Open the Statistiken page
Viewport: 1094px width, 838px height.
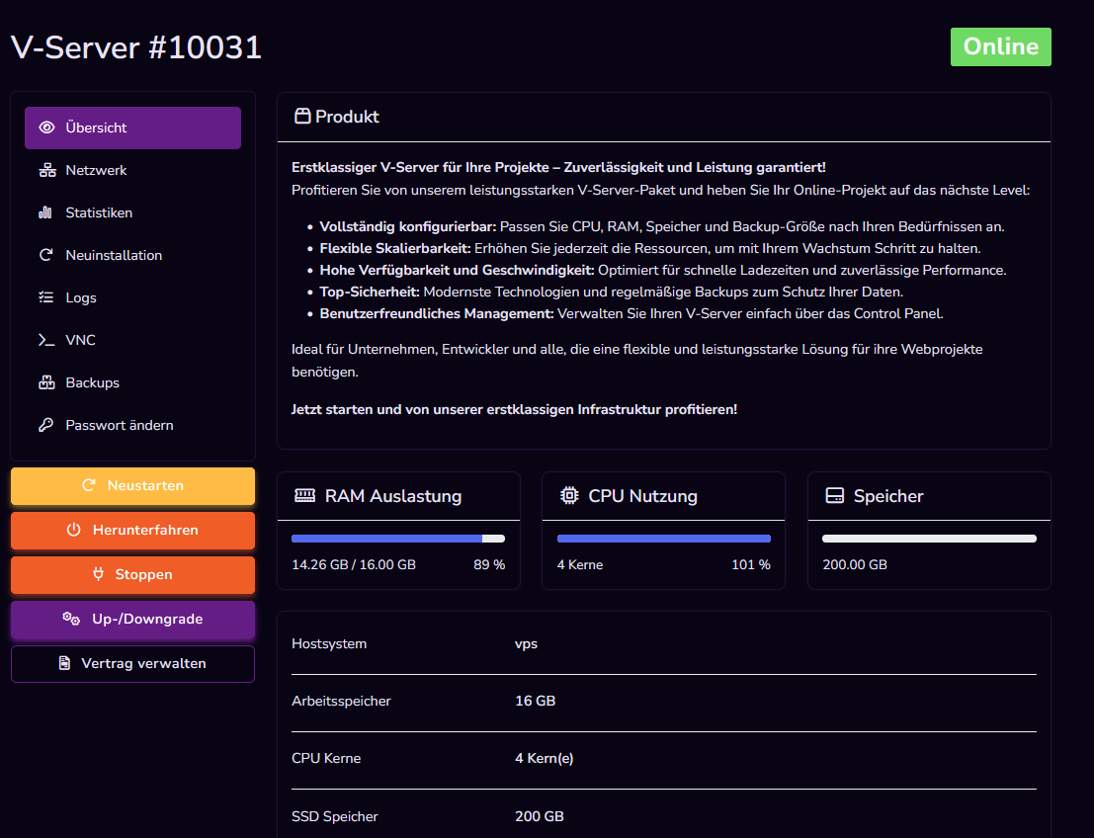pos(132,212)
